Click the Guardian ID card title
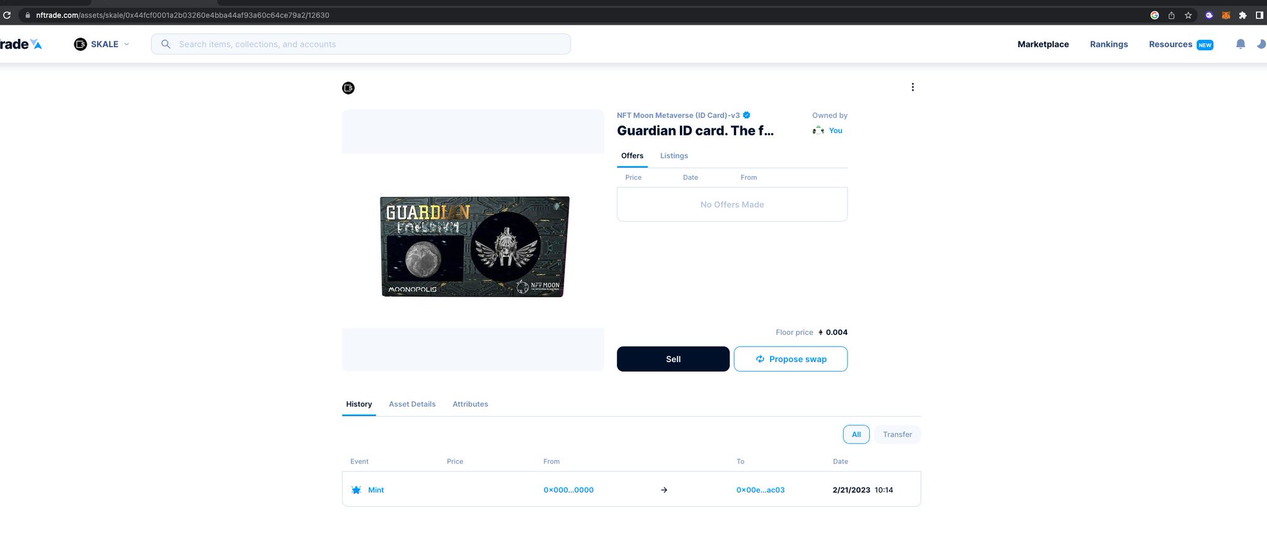The image size is (1267, 534). coord(695,130)
